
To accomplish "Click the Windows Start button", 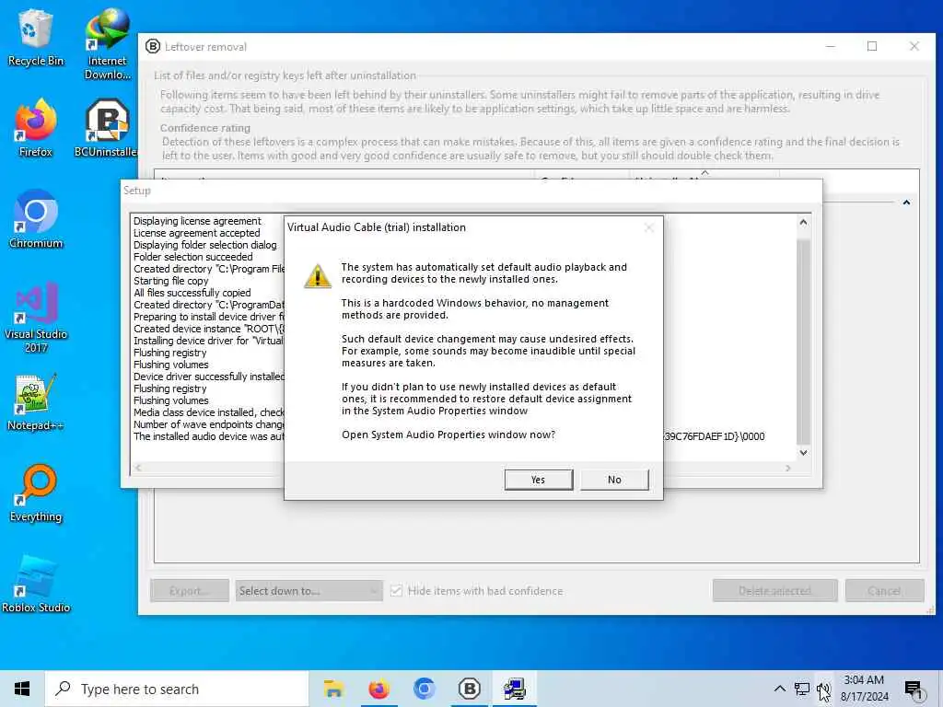I will pos(22,689).
